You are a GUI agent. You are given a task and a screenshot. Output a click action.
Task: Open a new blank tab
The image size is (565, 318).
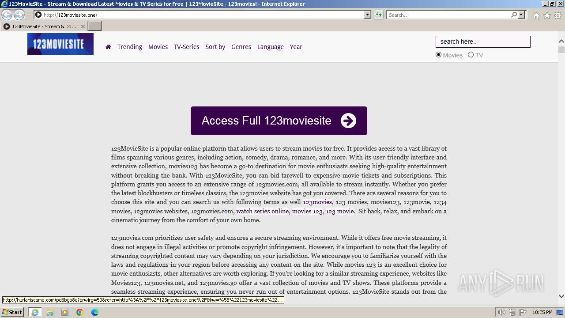click(95, 26)
